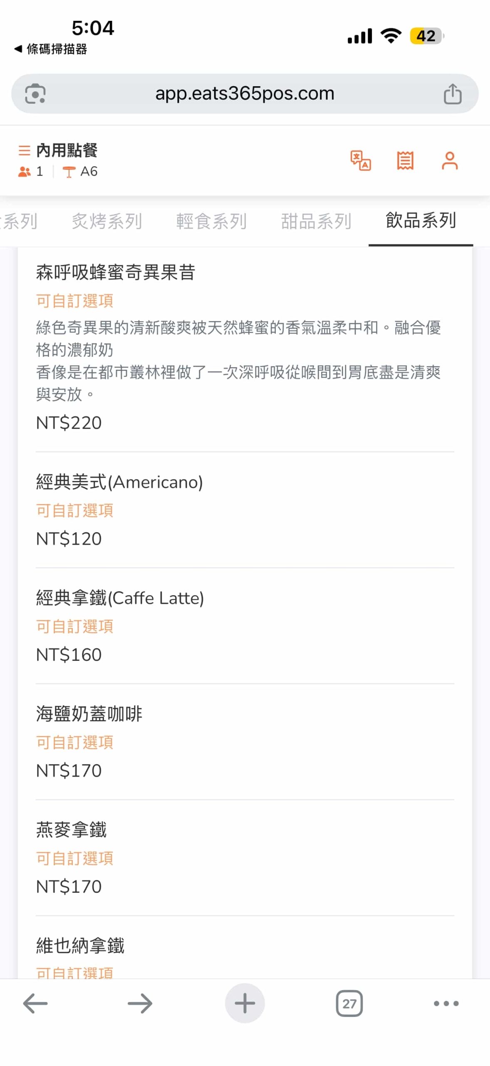The width and height of the screenshot is (490, 1066).
Task: Switch to 輕食系列 tab
Action: [x=211, y=221]
